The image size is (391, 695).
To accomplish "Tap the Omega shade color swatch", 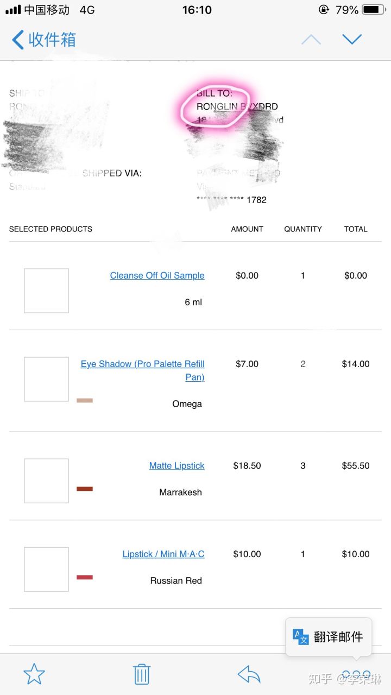I will click(85, 401).
